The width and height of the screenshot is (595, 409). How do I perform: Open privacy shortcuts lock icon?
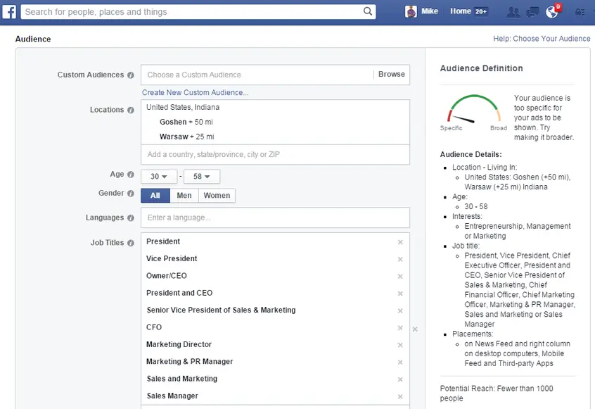579,12
